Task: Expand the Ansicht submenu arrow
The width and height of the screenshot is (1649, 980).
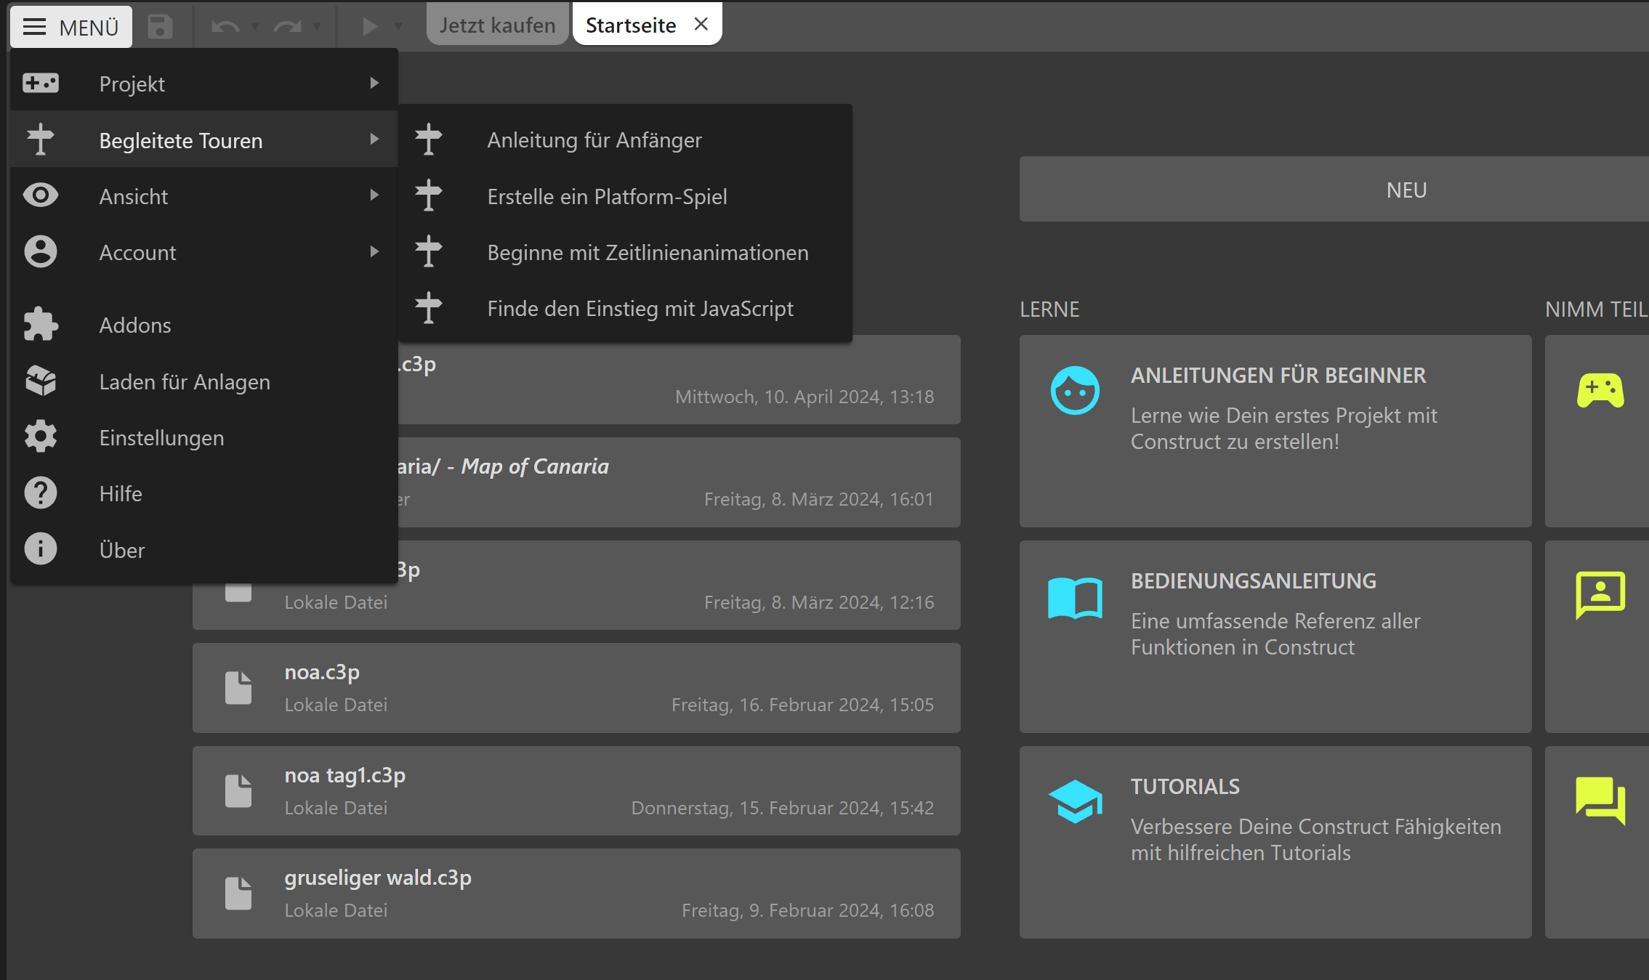Action: click(374, 195)
